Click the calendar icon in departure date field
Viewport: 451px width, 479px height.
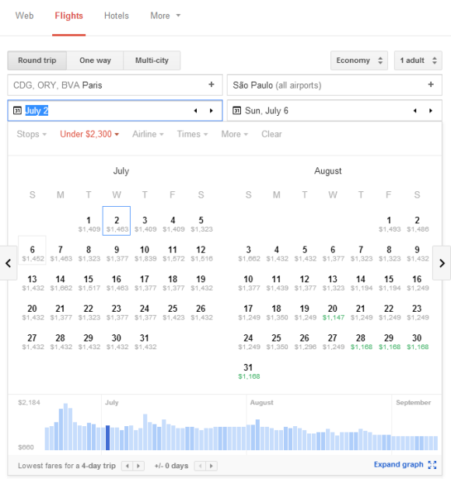[x=17, y=110]
